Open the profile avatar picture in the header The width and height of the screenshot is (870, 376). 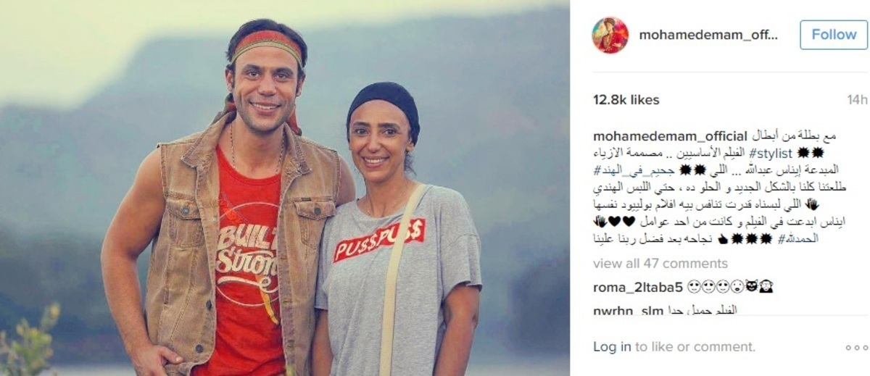(610, 35)
